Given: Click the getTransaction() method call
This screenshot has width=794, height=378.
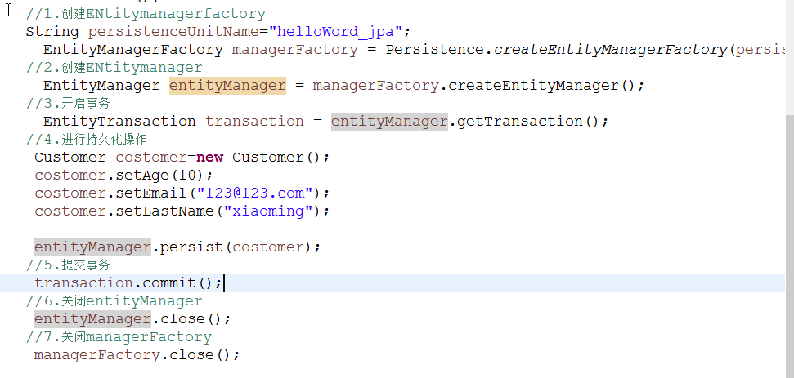Looking at the screenshot, I should tap(528, 122).
